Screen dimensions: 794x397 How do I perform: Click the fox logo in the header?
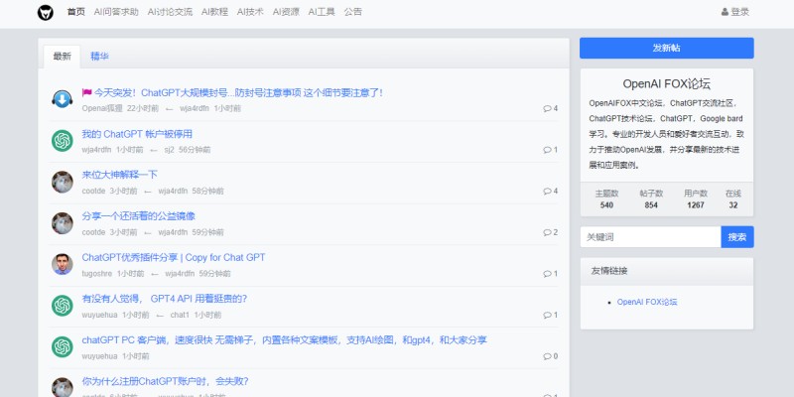45,12
